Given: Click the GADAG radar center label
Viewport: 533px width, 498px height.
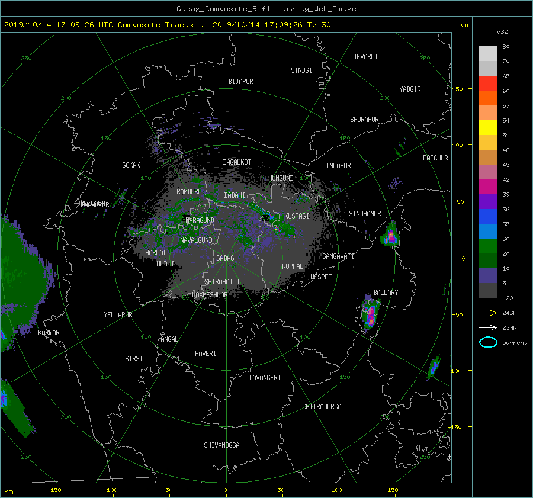Looking at the screenshot, I should point(225,258).
